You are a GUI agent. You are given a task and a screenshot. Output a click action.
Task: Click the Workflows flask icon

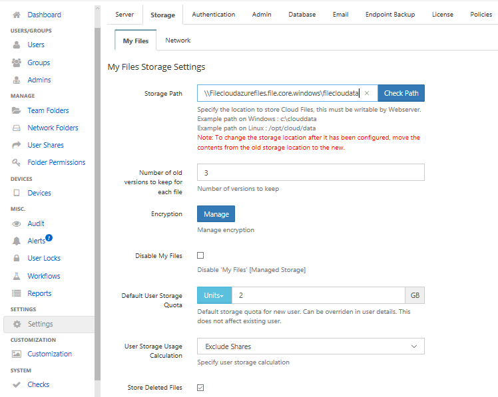(17, 276)
